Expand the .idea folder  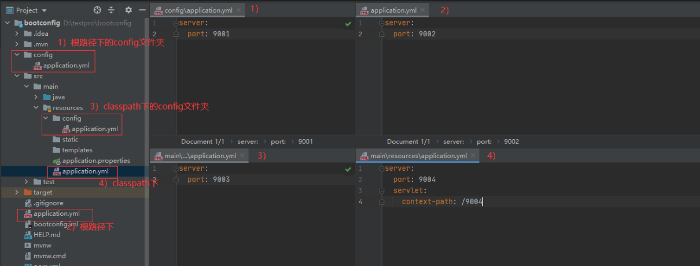point(17,33)
